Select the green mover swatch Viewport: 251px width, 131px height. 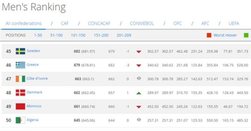click(246, 35)
